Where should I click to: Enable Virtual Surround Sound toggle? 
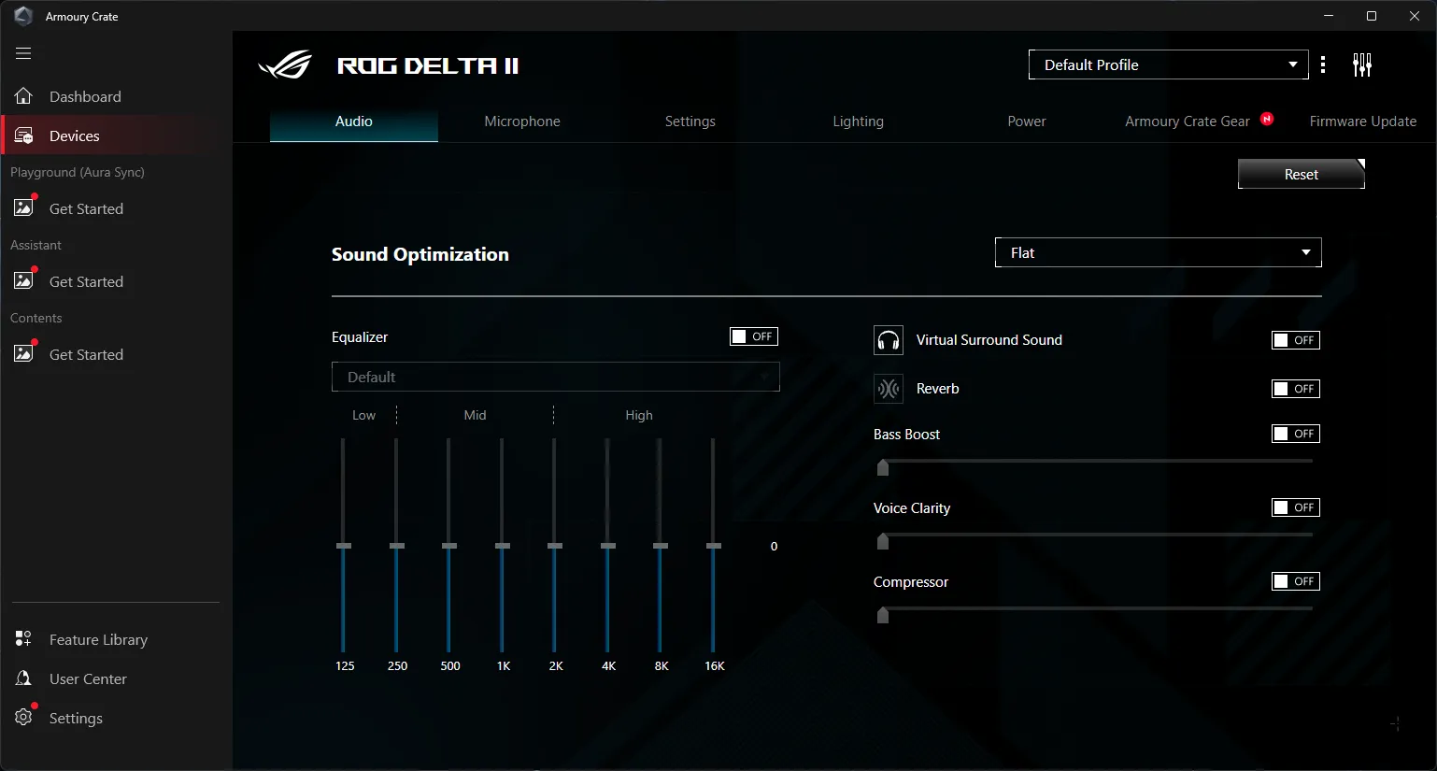[1296, 340]
